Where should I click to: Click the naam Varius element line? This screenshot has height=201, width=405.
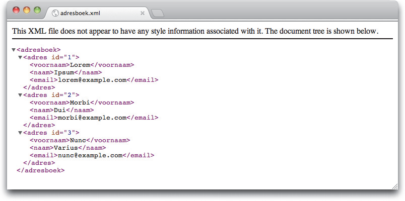67,148
